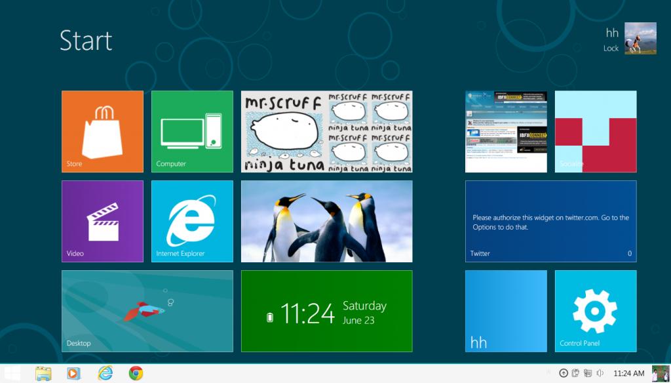The image size is (671, 383).
Task: Launch Internet Explorer from the taskbar
Action: click(x=105, y=373)
